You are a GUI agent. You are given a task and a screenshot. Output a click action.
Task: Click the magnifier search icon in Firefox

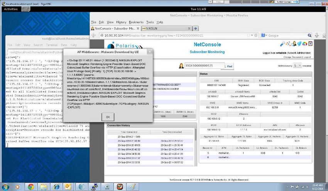pyautogui.click(x=309, y=35)
